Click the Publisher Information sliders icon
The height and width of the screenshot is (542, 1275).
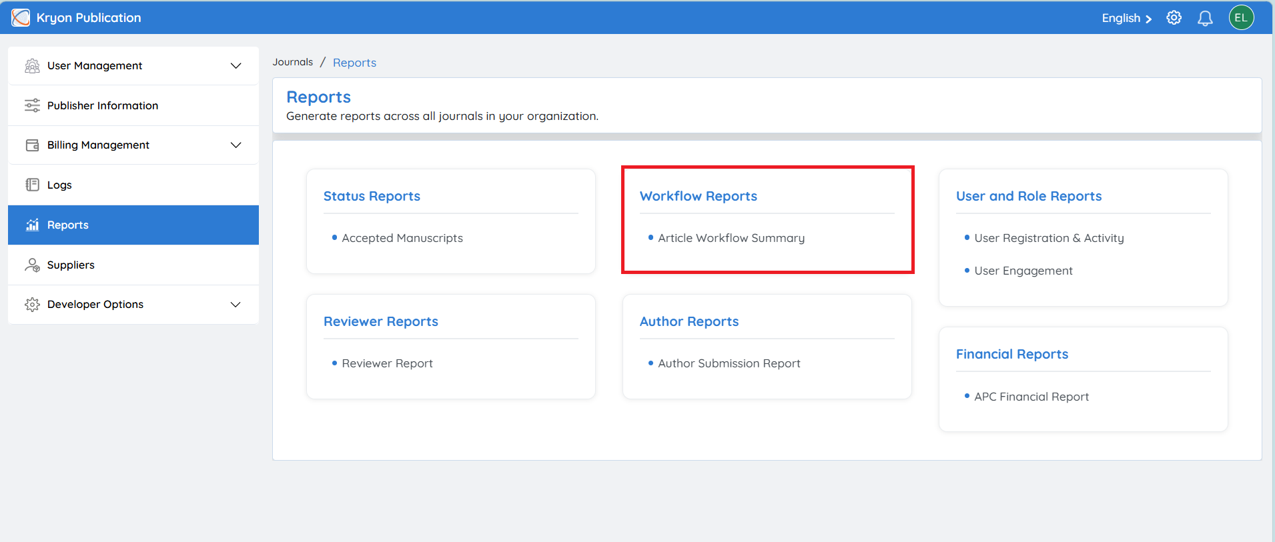pos(32,105)
